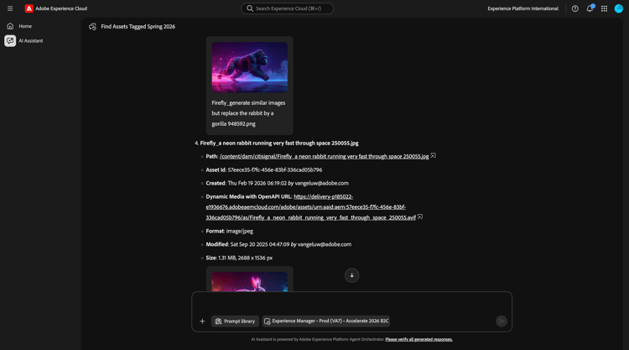Go to Home in sidebar

click(25, 26)
